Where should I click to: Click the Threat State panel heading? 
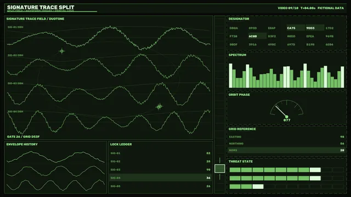click(240, 161)
